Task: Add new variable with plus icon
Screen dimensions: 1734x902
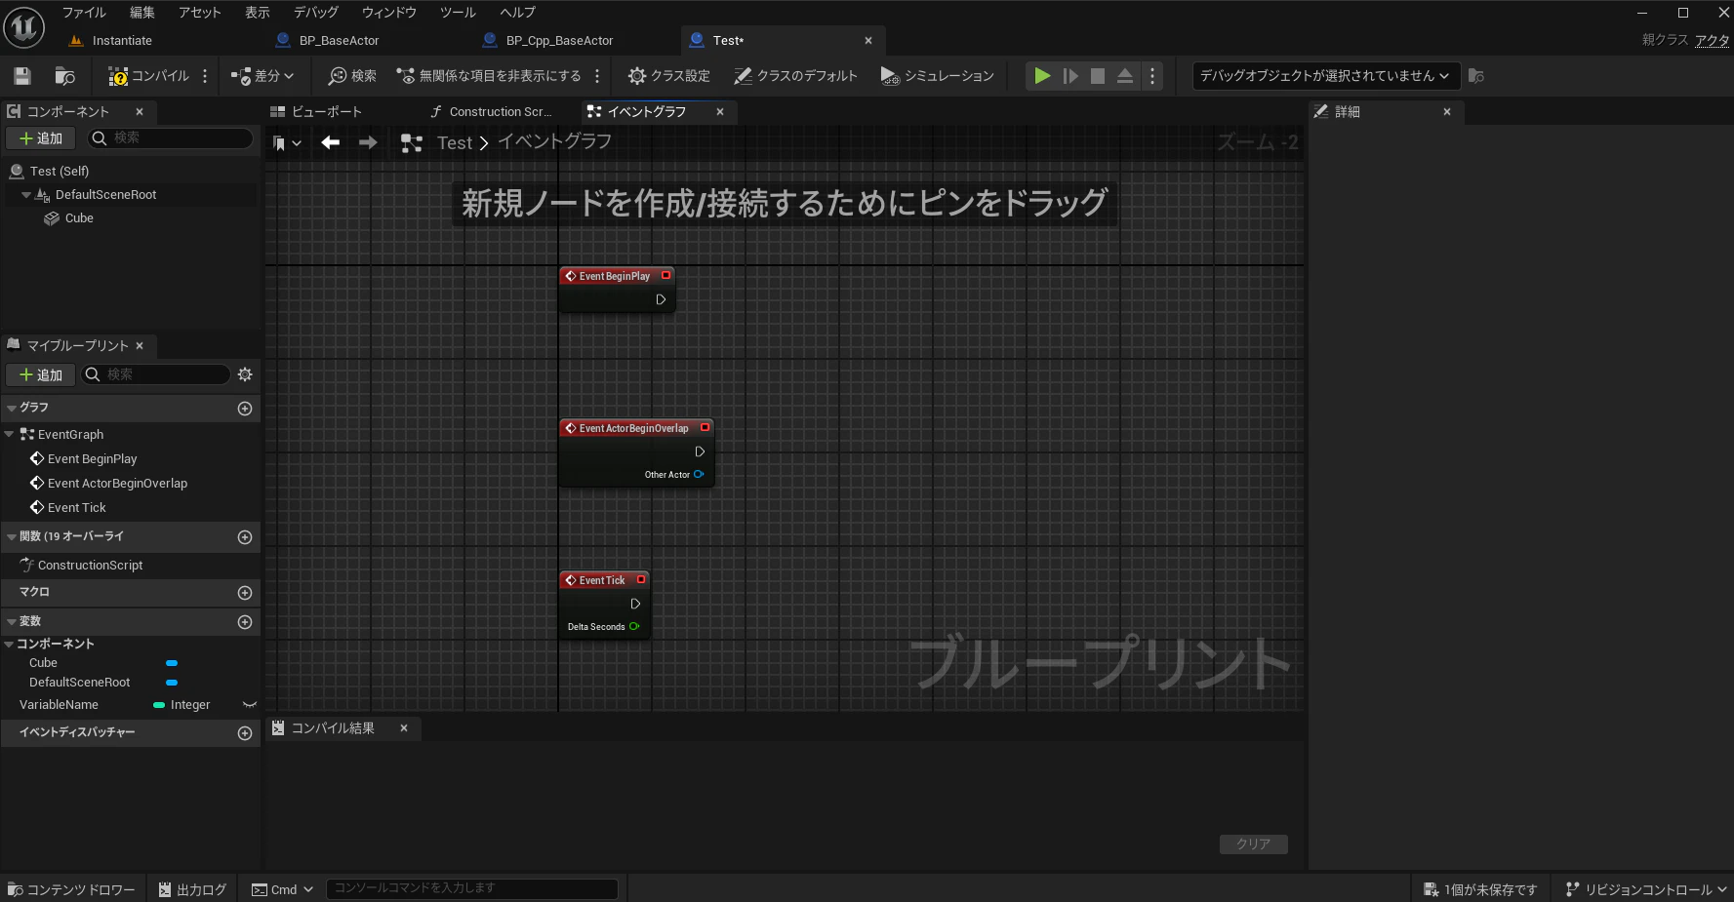Action: [x=245, y=622]
